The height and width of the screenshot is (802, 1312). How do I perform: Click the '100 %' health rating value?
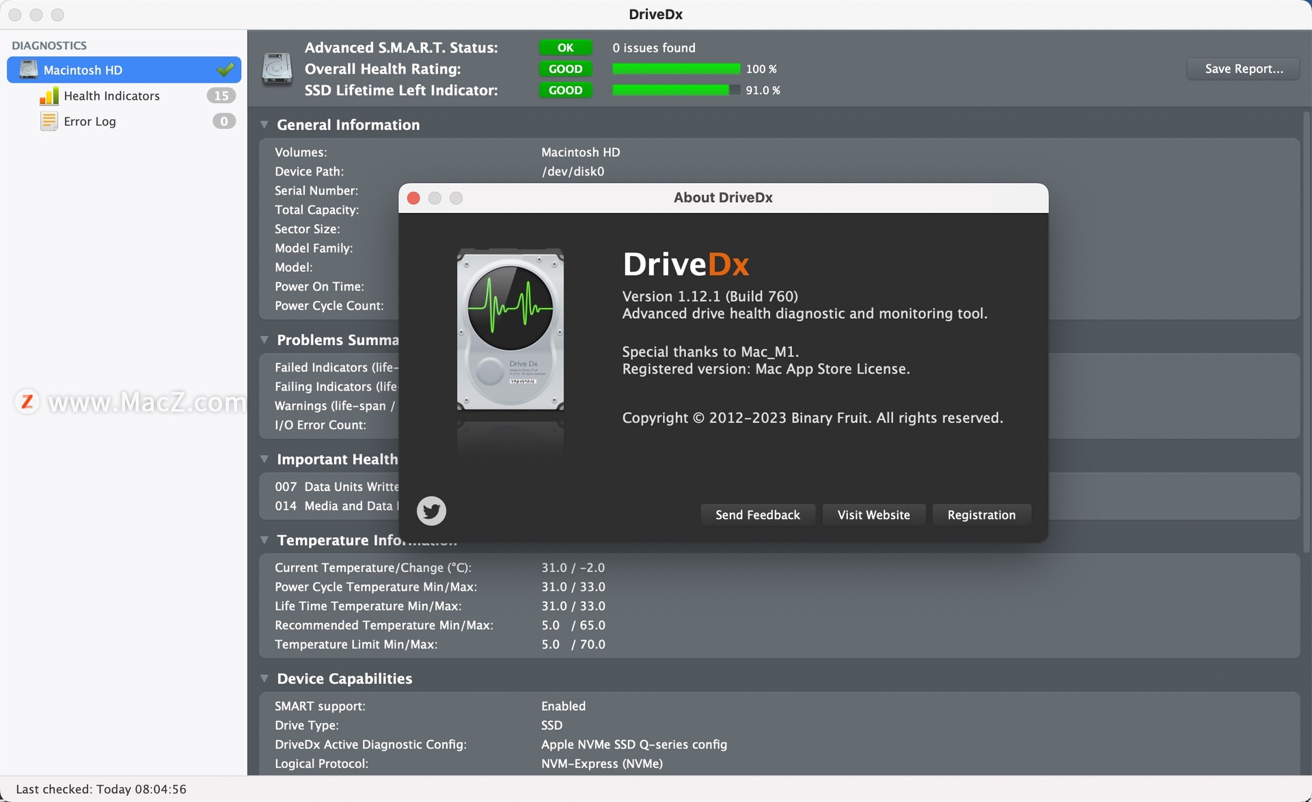(761, 69)
